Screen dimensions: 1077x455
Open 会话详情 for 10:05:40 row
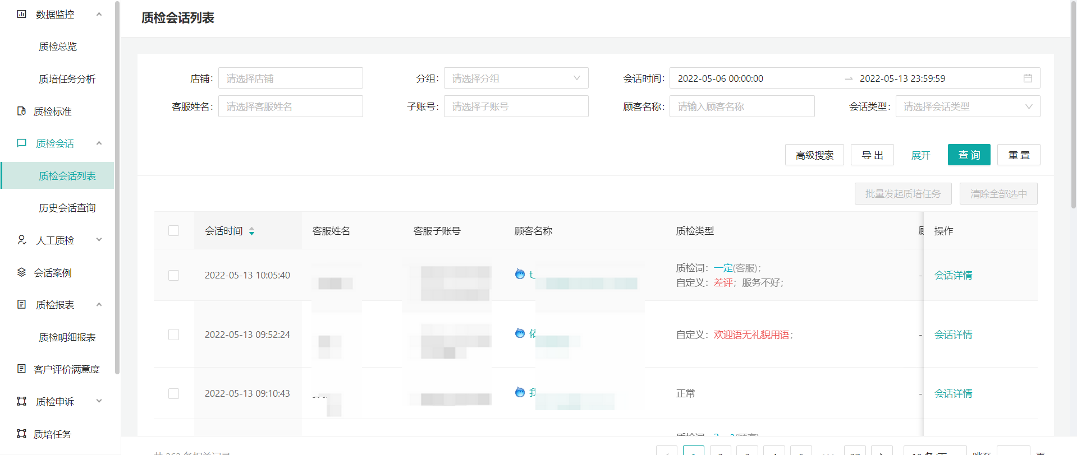click(953, 275)
